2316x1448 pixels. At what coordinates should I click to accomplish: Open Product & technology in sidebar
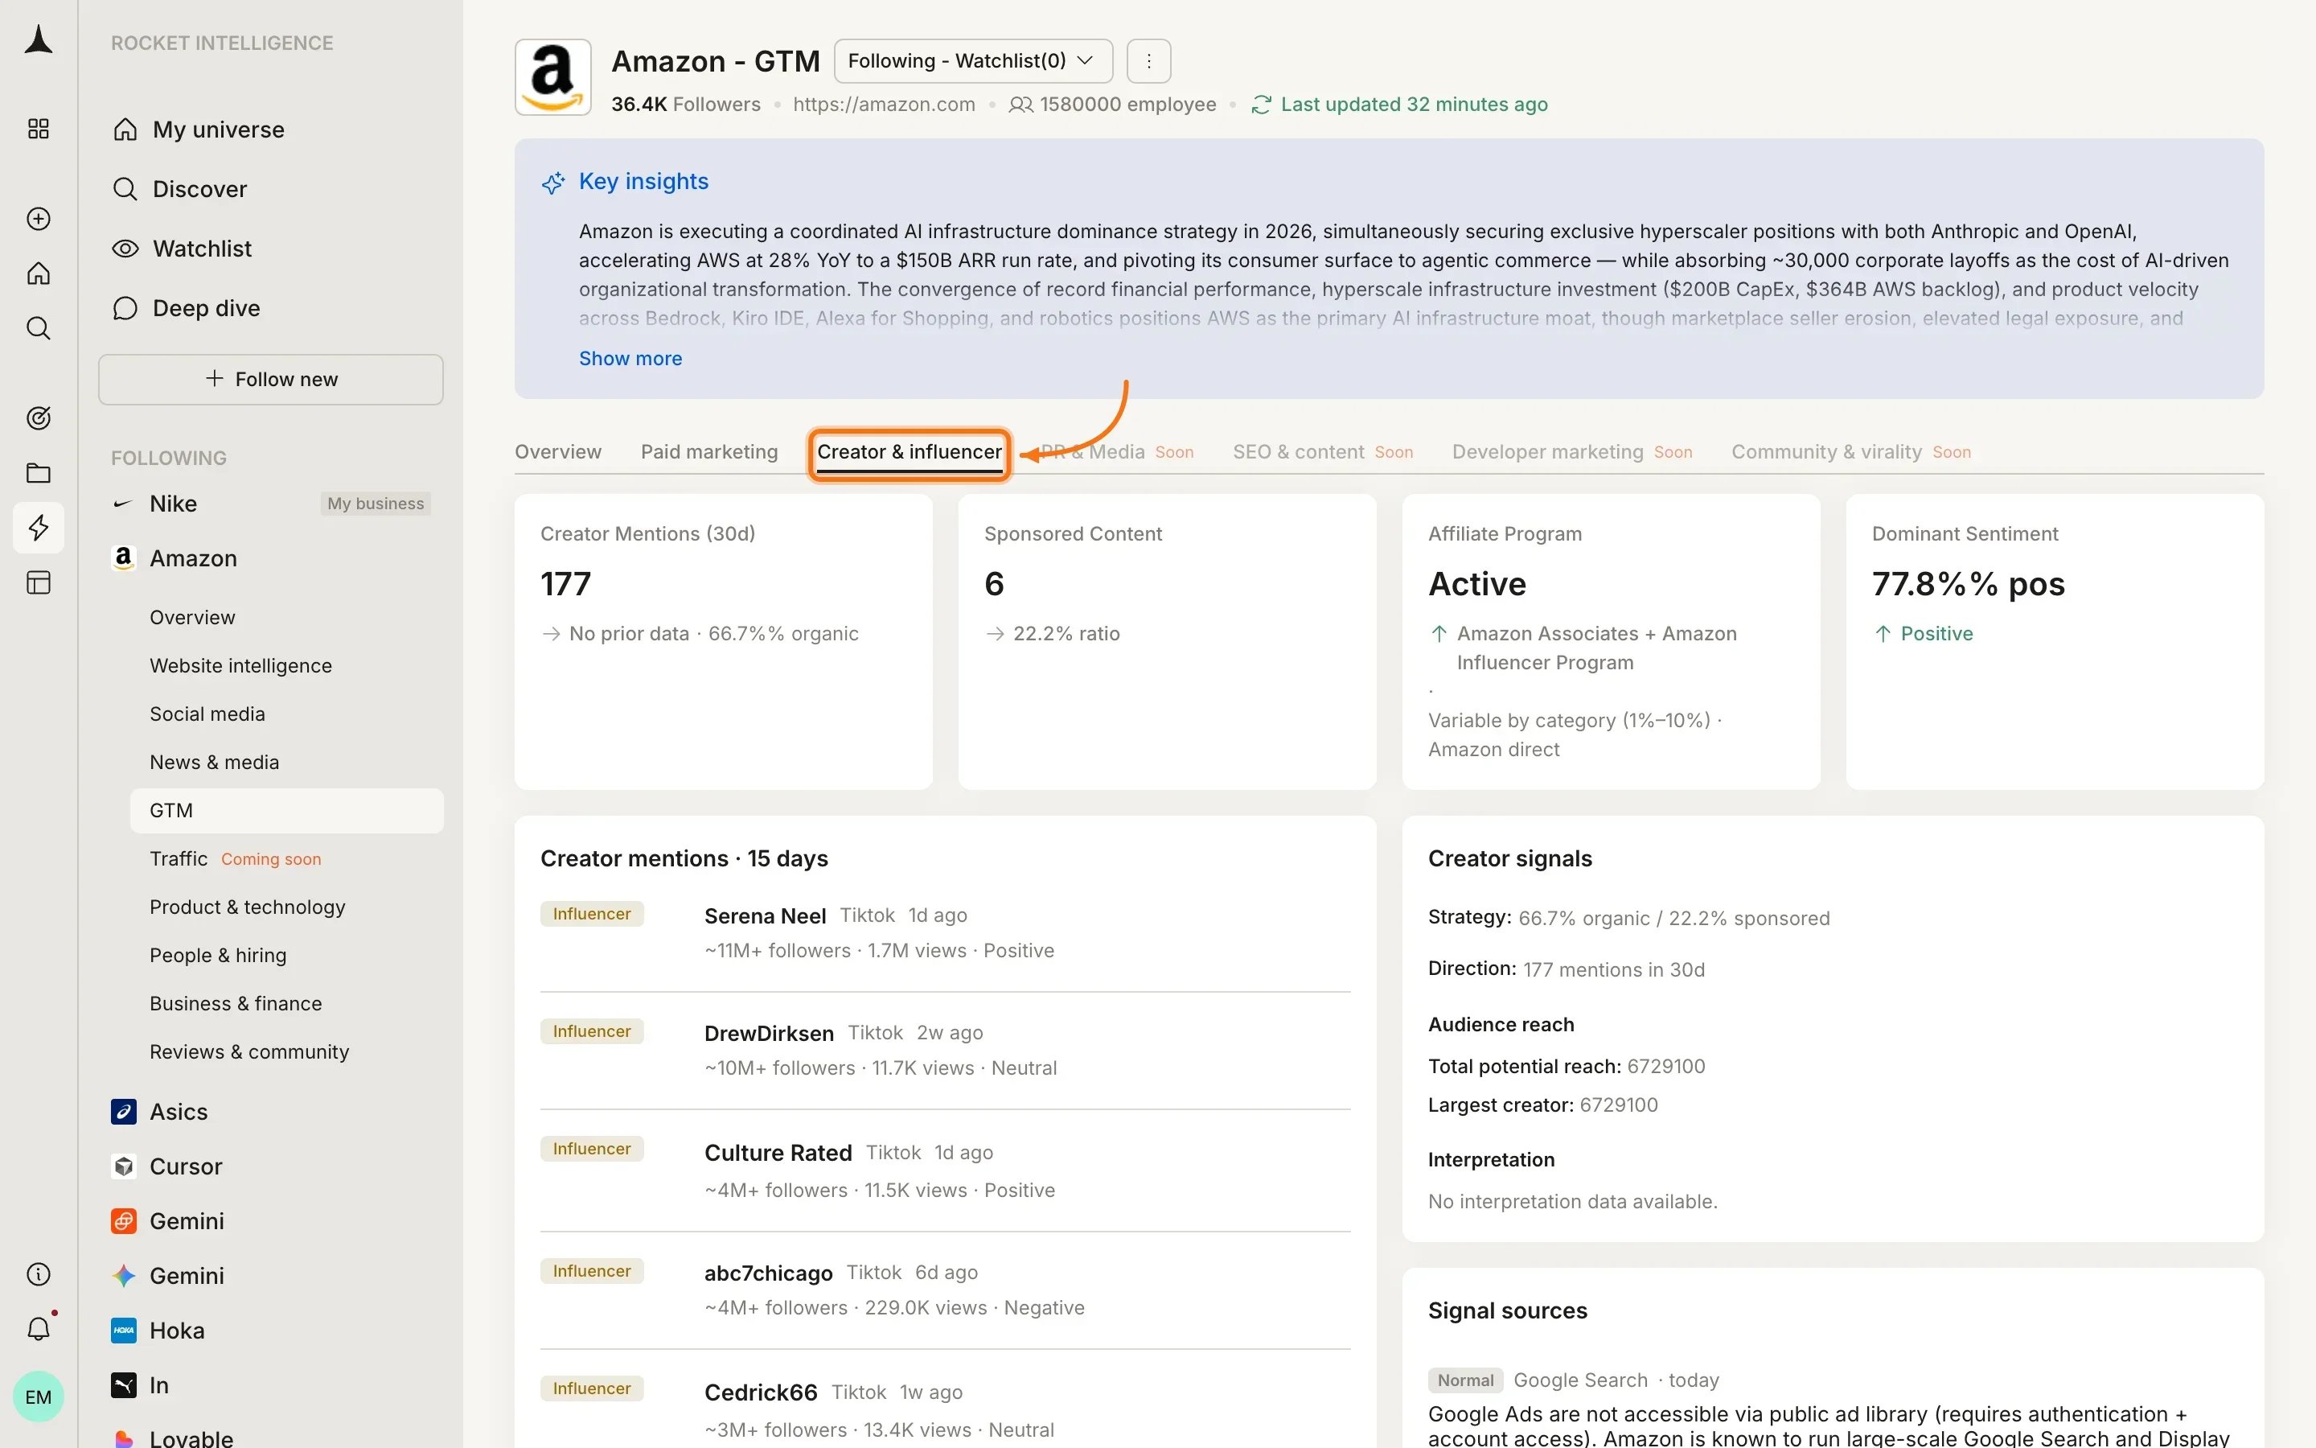(248, 907)
